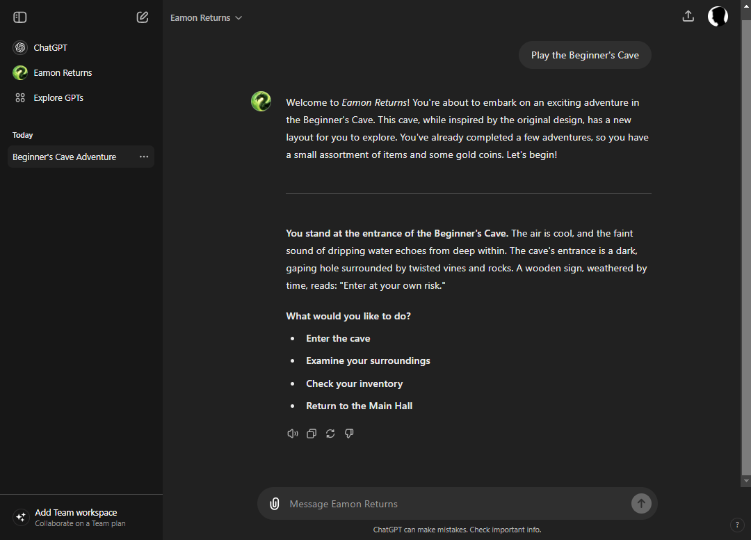
Task: Send the message with the arrow button
Action: click(641, 504)
